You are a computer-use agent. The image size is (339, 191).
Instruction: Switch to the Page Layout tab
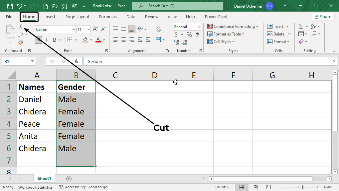tap(77, 17)
